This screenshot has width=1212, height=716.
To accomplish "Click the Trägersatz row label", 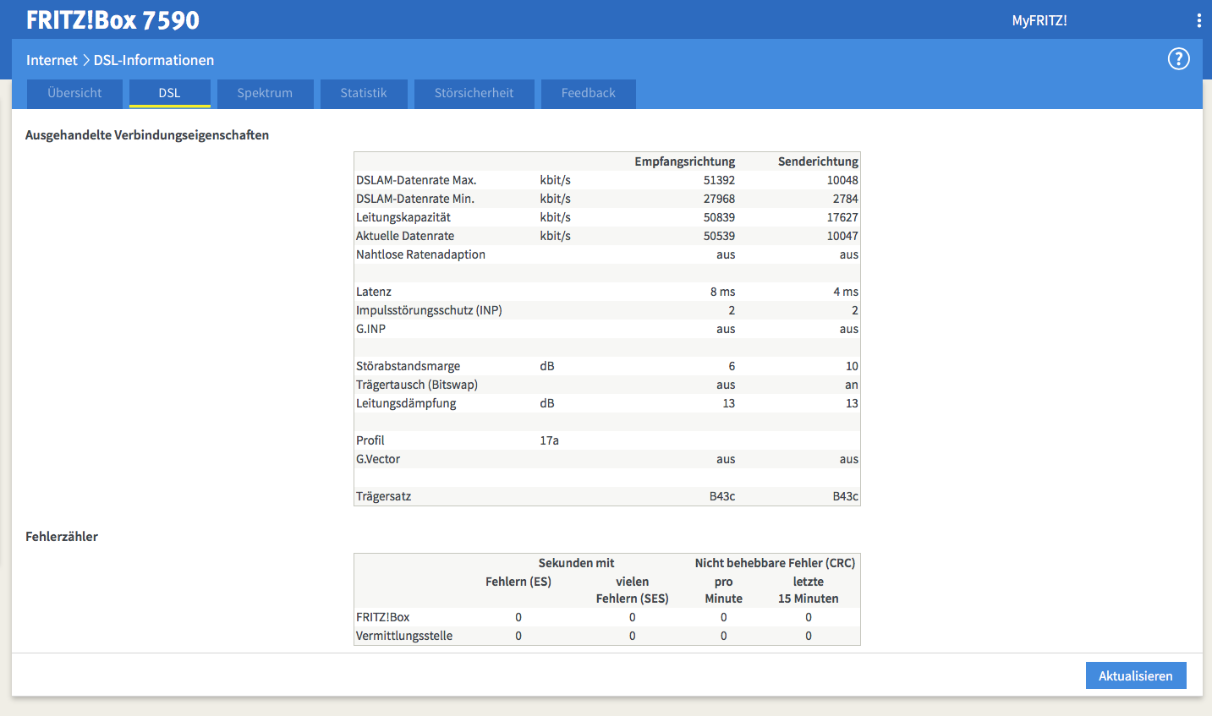I will tap(384, 496).
